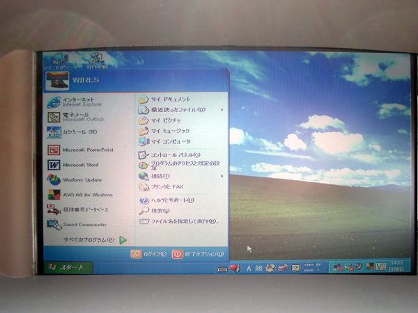Open the IME pad icon
The height and width of the screenshot is (313, 418).
coord(270,268)
